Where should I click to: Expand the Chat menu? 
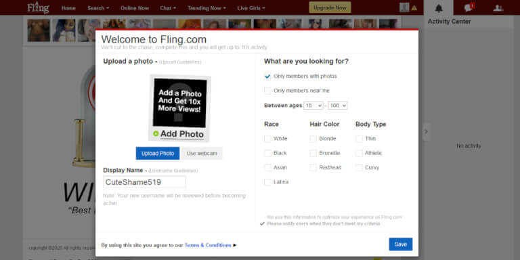168,8
